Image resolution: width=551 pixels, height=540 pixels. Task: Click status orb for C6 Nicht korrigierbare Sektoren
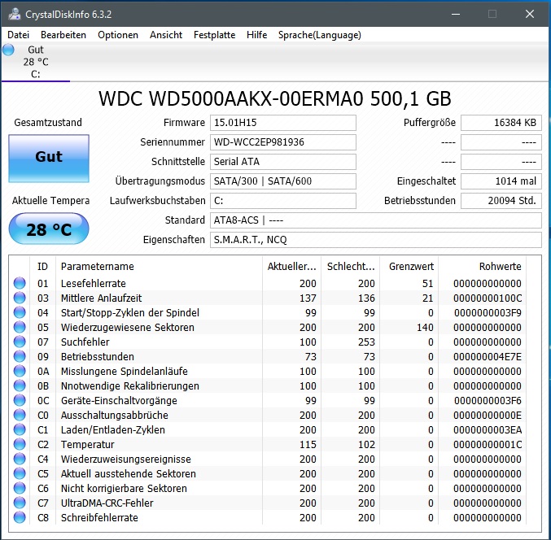[20, 489]
